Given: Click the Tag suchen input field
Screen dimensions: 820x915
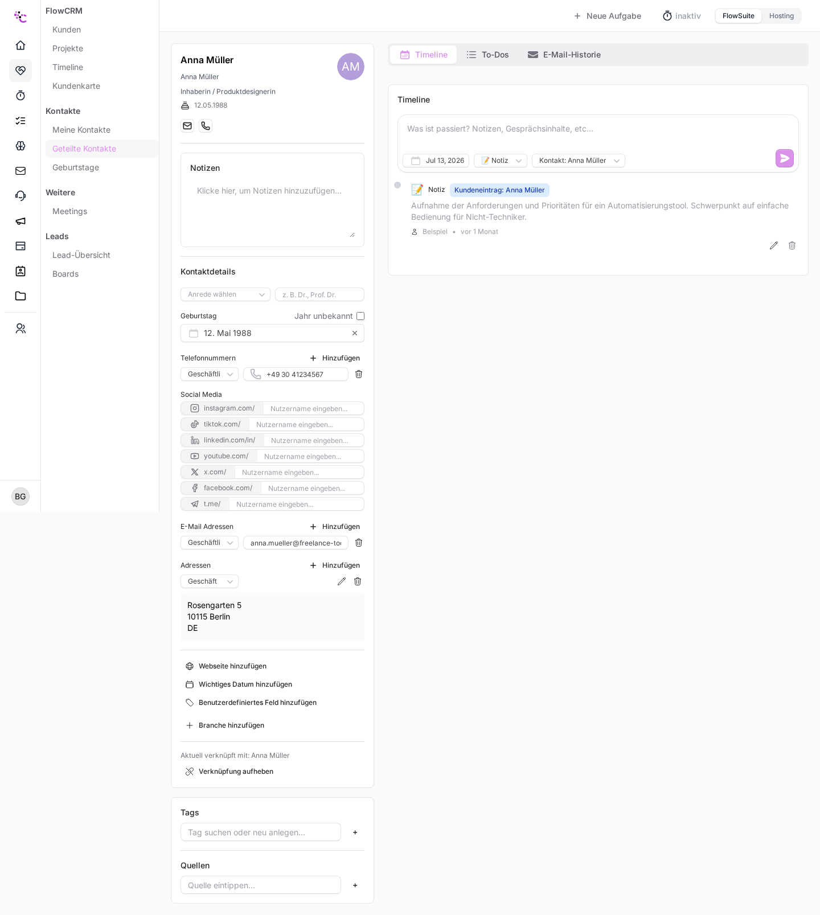Looking at the screenshot, I should click(261, 832).
